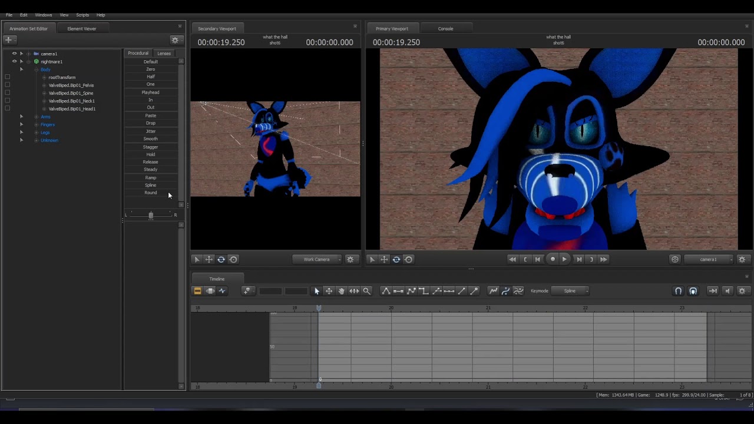Select the arrow pointer tool in timeline
The height and width of the screenshot is (424, 754).
click(x=317, y=291)
